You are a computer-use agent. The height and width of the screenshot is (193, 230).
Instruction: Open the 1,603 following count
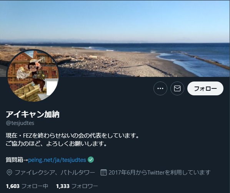click(x=13, y=186)
